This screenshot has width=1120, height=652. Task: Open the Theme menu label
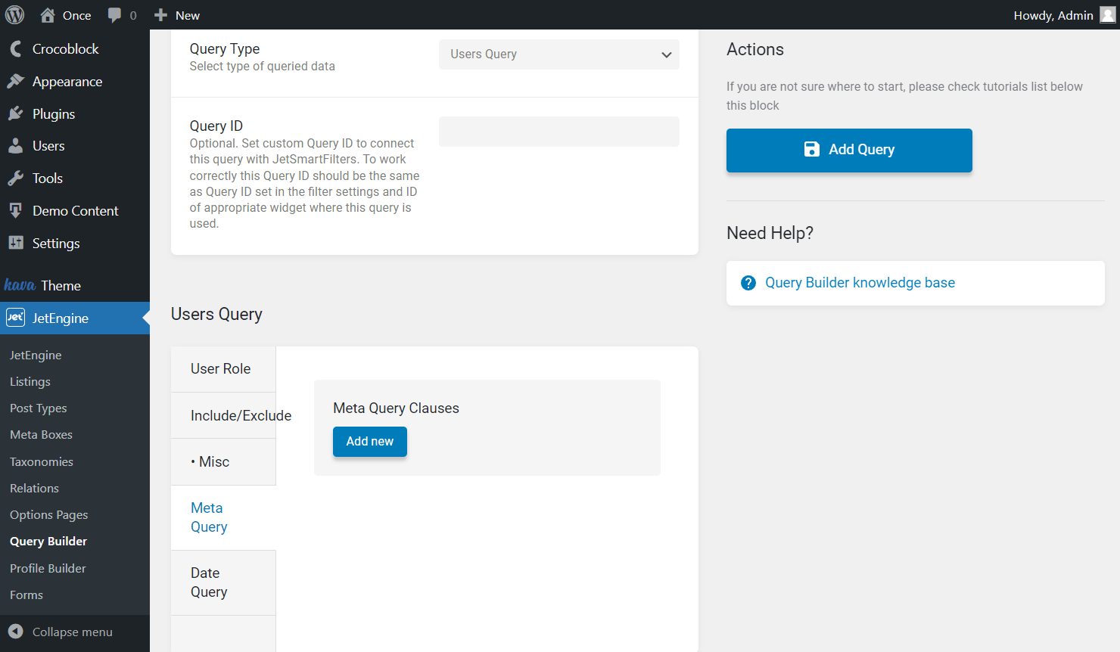[x=61, y=286]
